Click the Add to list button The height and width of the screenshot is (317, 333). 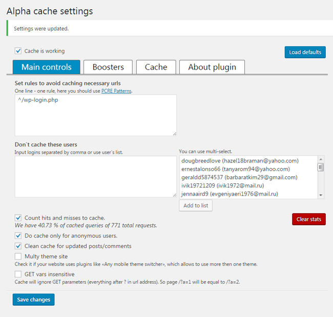click(195, 205)
